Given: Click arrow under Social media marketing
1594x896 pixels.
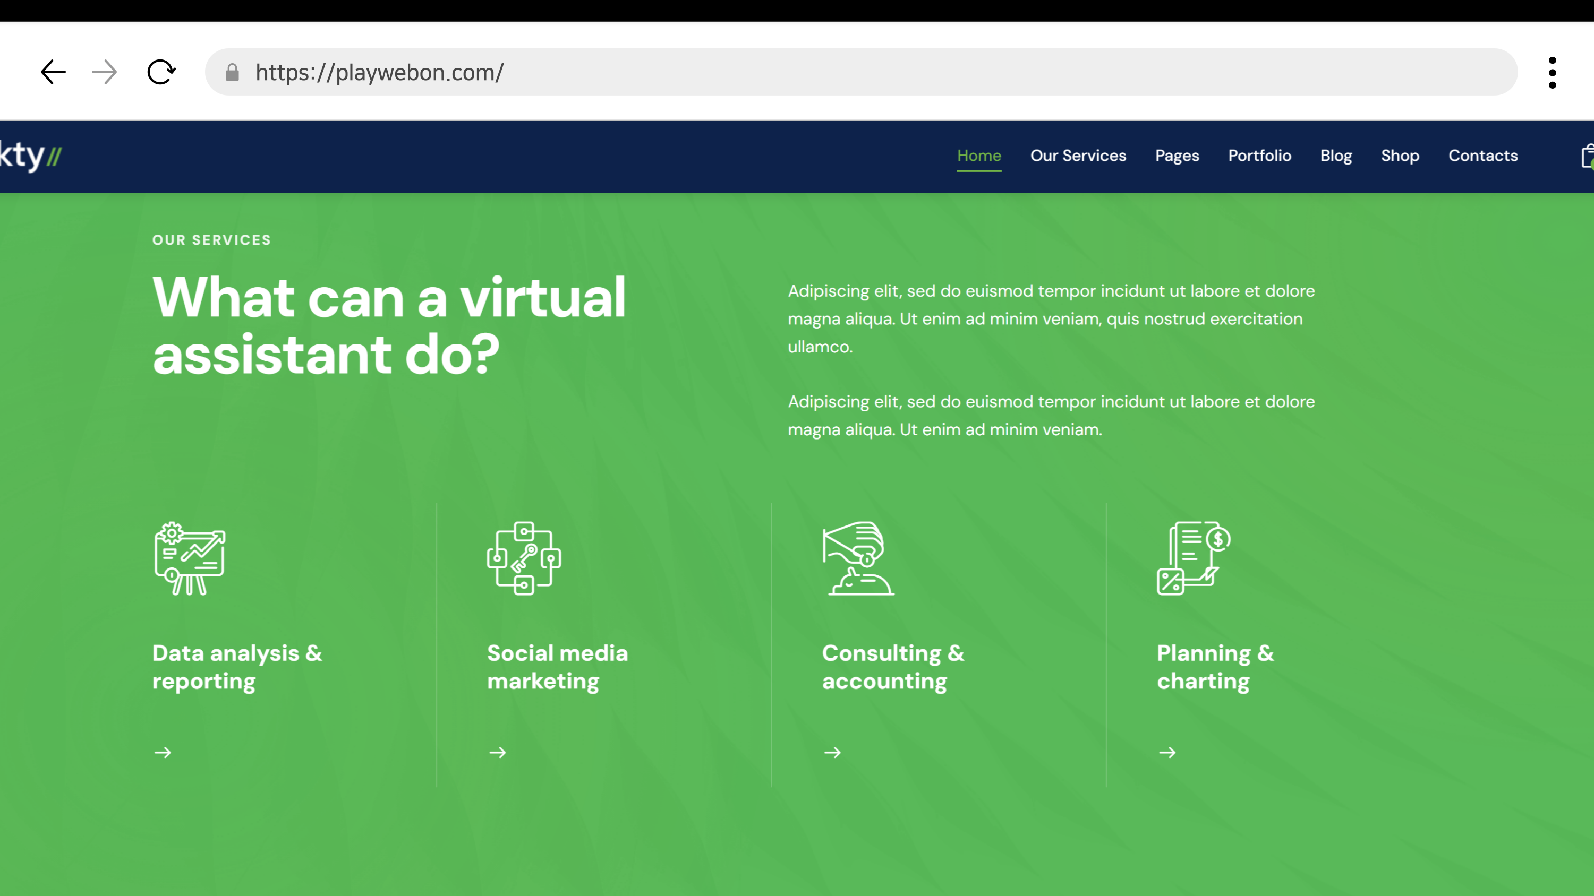Looking at the screenshot, I should tap(498, 753).
